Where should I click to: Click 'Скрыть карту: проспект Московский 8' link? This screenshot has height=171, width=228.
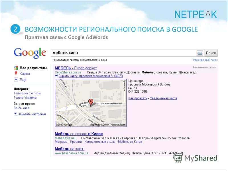click(91, 76)
